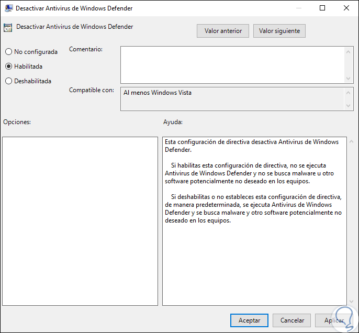The image size is (359, 333).
Task: Click Compatible con scroll up arrow
Action: (x=348, y=93)
